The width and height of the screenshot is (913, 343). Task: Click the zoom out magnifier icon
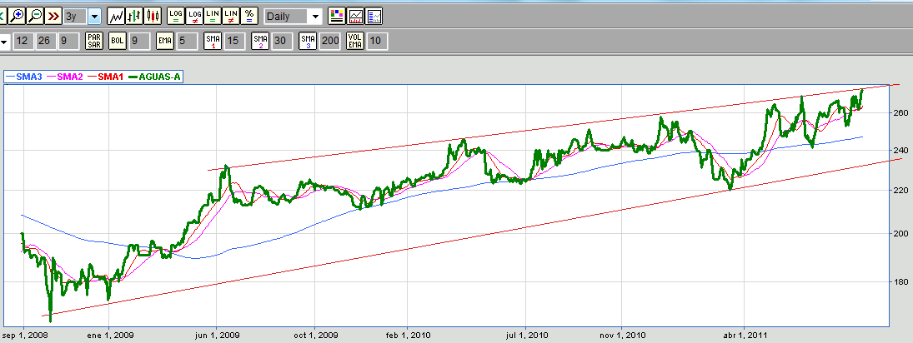35,16
